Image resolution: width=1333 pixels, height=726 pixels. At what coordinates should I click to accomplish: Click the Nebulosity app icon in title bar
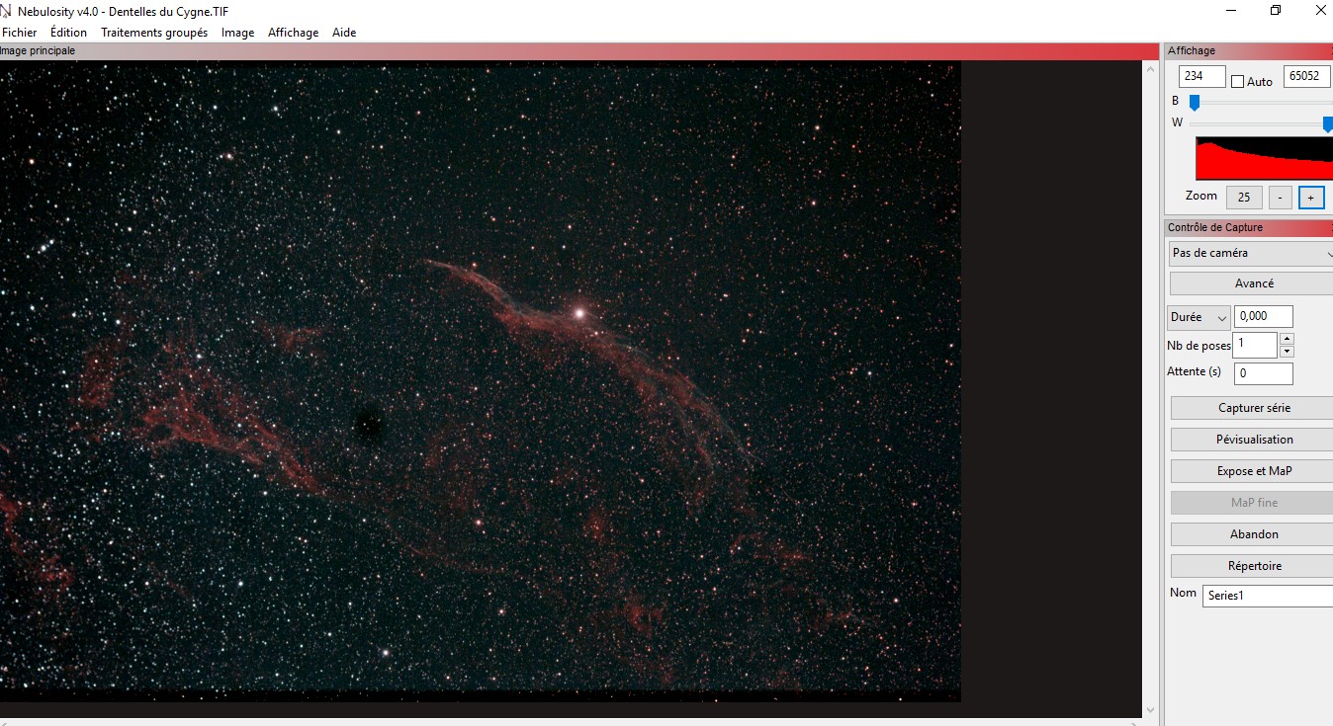point(7,11)
